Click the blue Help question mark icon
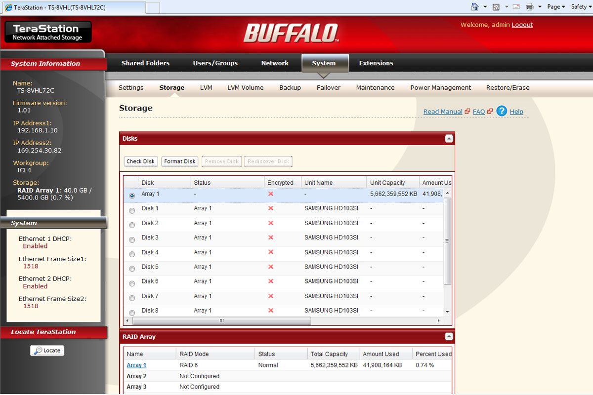This screenshot has width=593, height=395. (x=502, y=111)
